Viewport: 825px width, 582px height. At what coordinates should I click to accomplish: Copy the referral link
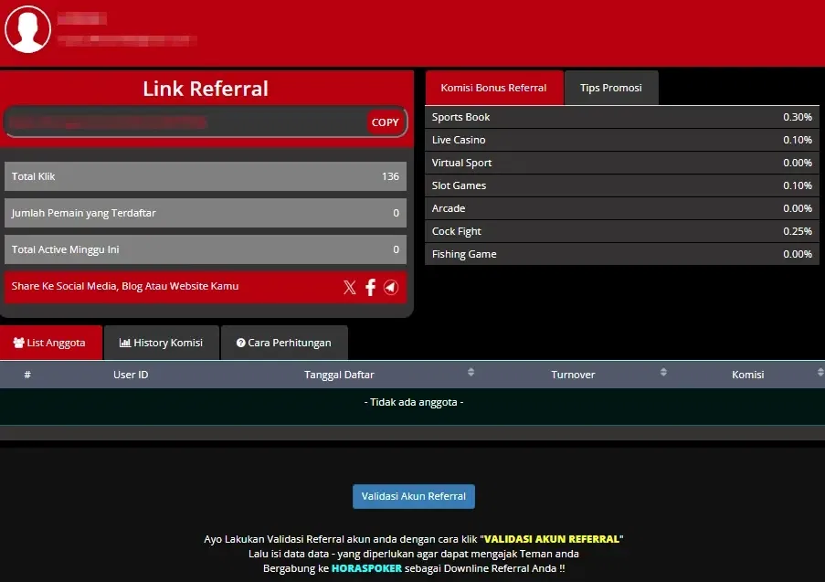[385, 122]
